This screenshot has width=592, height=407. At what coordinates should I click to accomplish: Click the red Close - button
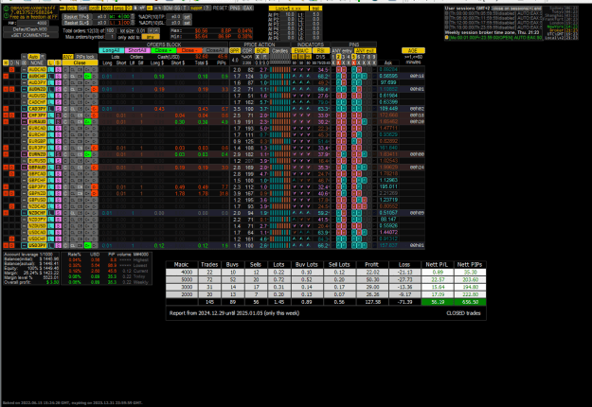pyautogui.click(x=189, y=50)
